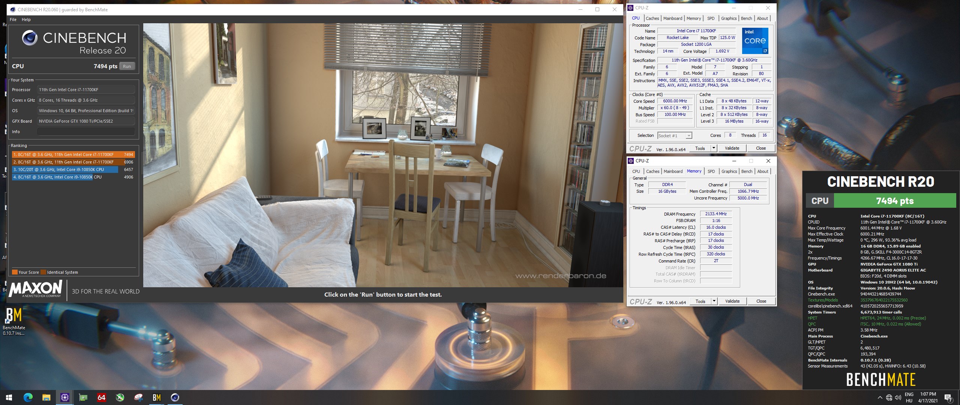The height and width of the screenshot is (405, 960).
Task: Open the Help menu in Cinebench
Action: pyautogui.click(x=26, y=19)
